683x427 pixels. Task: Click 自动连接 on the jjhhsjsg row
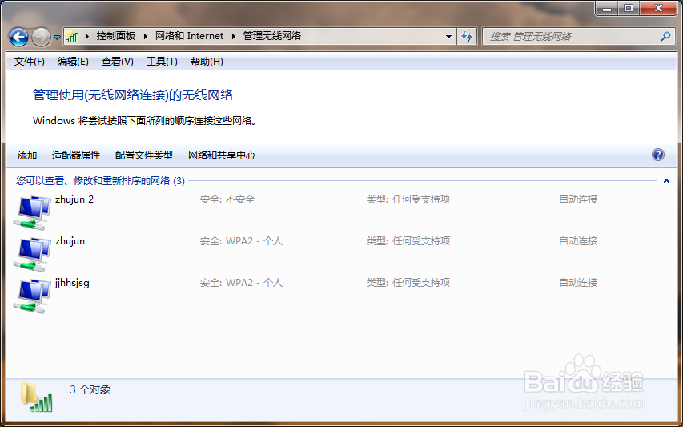coord(578,283)
